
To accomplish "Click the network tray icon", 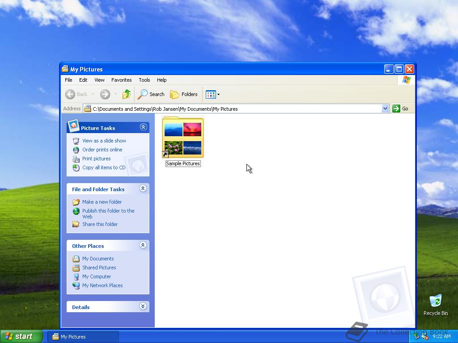I will pos(417,337).
